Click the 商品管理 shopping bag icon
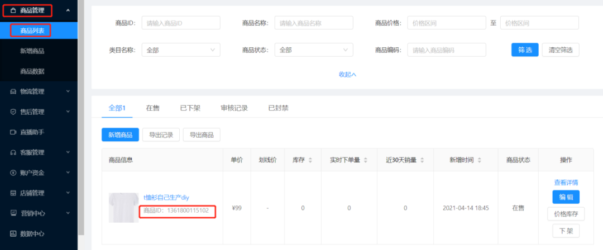 click(x=13, y=11)
